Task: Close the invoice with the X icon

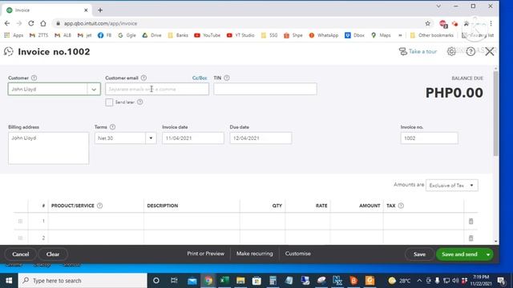Action: [490, 51]
